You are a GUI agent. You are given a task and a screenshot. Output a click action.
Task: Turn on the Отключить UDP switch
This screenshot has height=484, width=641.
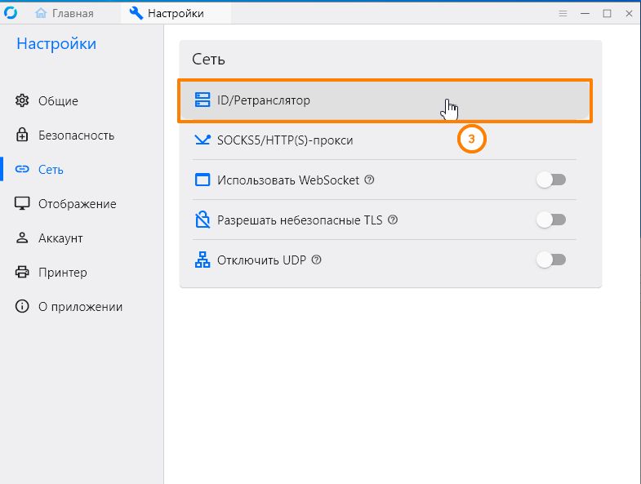[551, 260]
